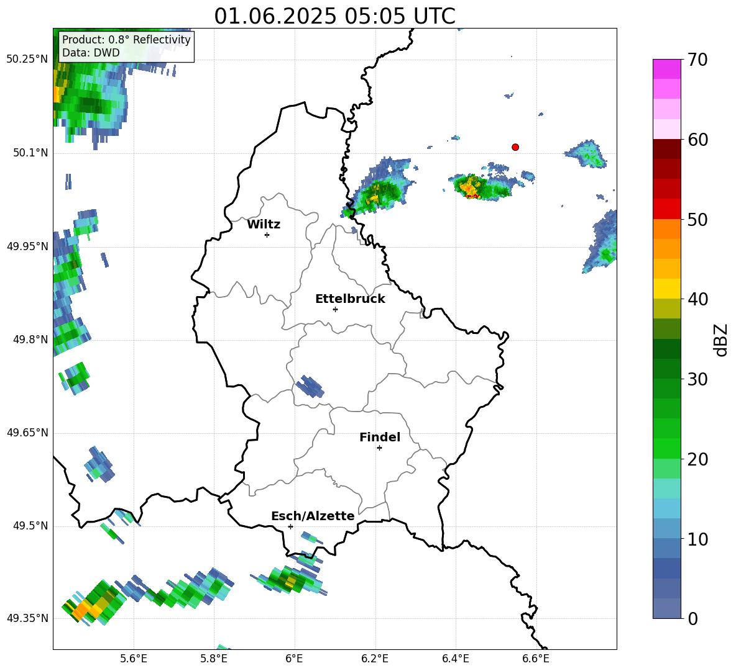Click the 6.6°E longitude tick label
Image resolution: width=736 pixels, height=671 pixels.
point(536,659)
